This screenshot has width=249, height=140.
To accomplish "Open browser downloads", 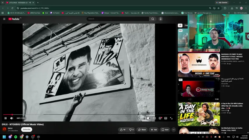I will tap(232, 8).
